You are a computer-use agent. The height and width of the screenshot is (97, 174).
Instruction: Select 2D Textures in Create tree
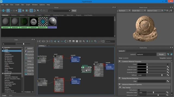pos(8,58)
